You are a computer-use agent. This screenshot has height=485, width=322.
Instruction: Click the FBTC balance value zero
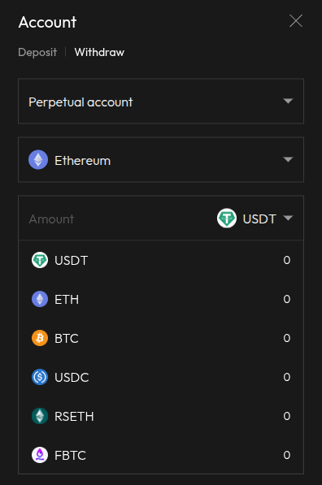click(287, 455)
